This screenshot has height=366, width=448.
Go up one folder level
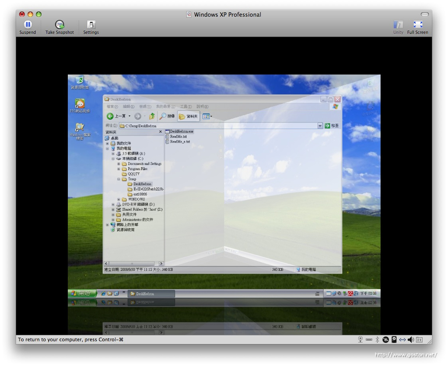152,116
